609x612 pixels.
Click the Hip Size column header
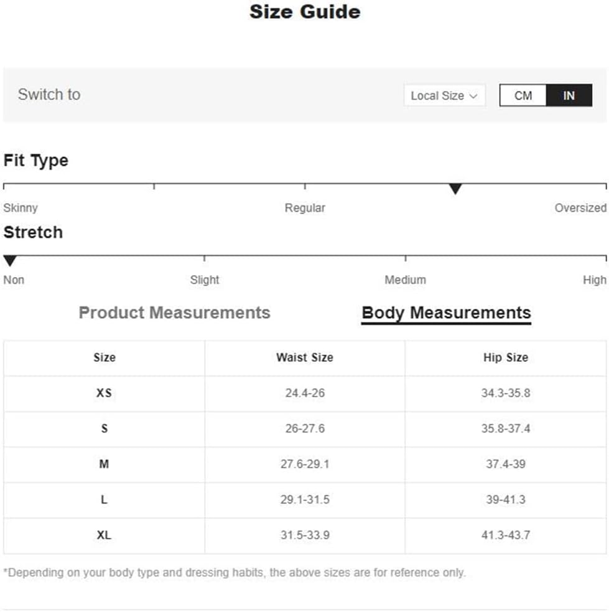click(506, 357)
